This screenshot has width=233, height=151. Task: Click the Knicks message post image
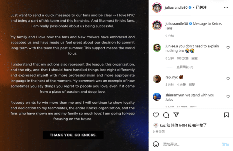[74, 75]
